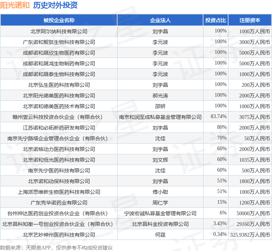Viewport: 272px width, 251px height.
Task: Click the 83.74% investment ratio
Action: coord(219,116)
